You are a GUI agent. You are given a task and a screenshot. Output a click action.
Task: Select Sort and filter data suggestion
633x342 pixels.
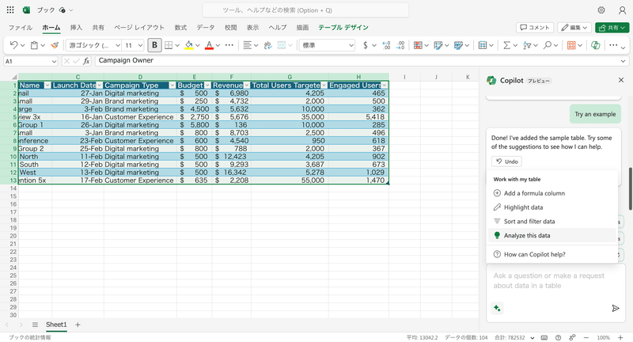tap(552, 222)
